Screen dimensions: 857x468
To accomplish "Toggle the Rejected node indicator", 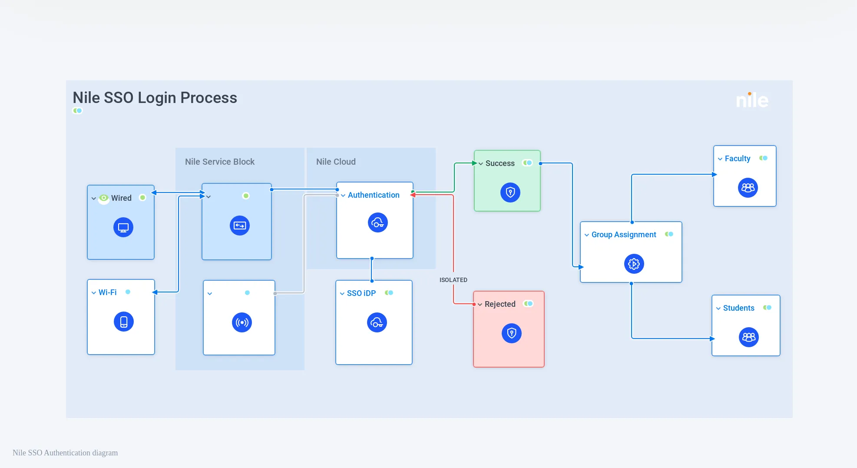I will coord(529,304).
